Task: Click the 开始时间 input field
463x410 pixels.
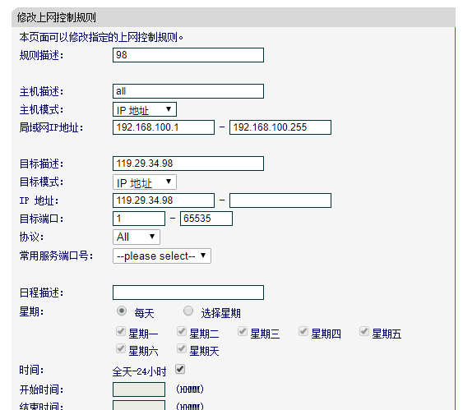Action: coord(139,389)
